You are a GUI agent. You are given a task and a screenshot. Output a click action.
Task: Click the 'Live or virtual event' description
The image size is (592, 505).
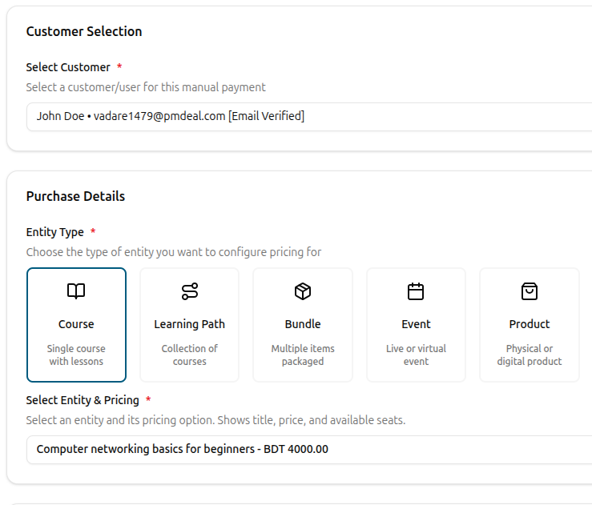point(416,355)
